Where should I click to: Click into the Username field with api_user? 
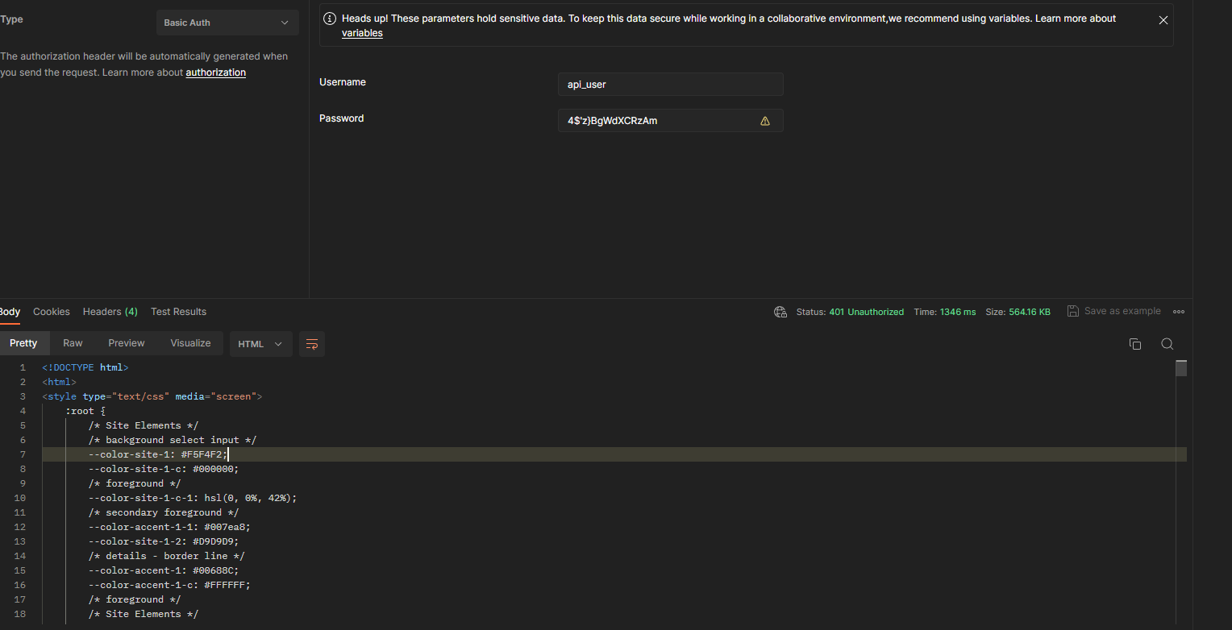point(669,85)
